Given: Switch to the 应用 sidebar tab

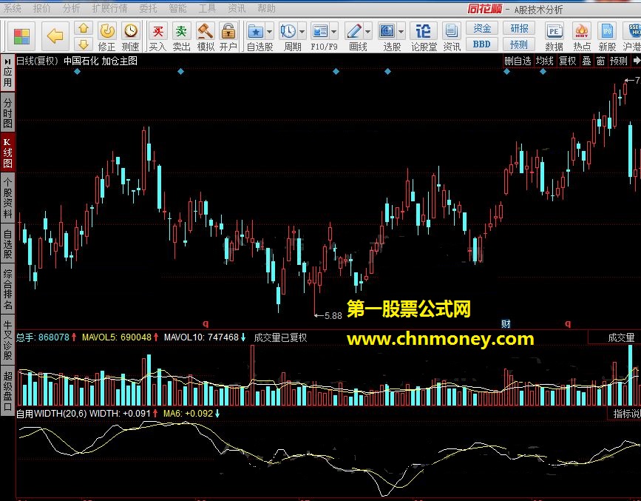Looking at the screenshot, I should pyautogui.click(x=7, y=73).
